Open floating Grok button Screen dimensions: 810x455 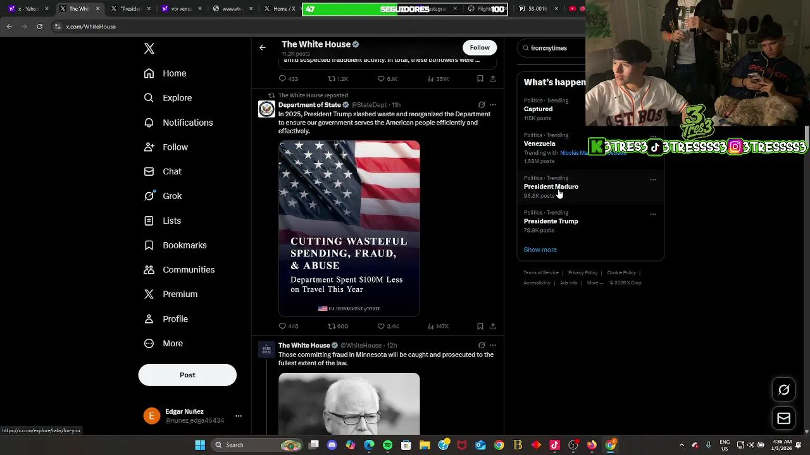[x=783, y=390]
